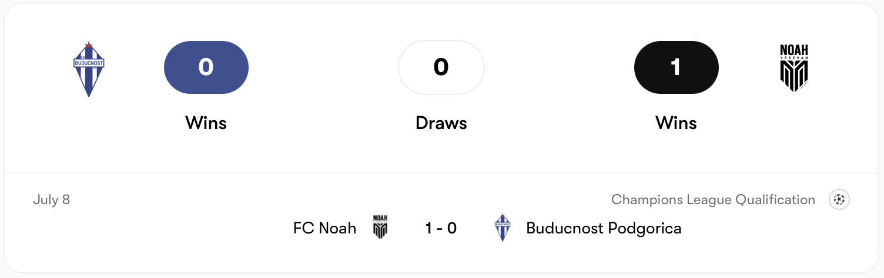Click the Wins label under black pill

[x=677, y=123]
